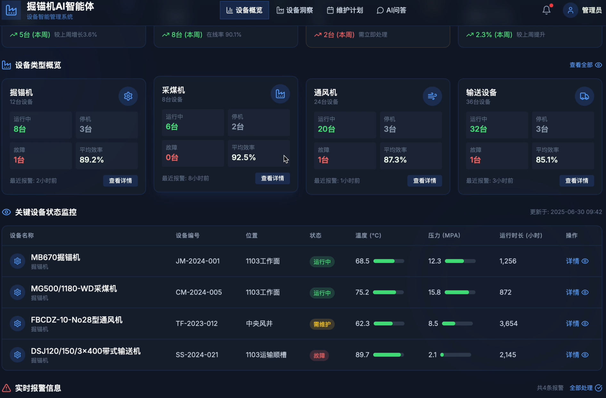Click the administrator avatar icon
The height and width of the screenshot is (398, 606).
click(570, 10)
